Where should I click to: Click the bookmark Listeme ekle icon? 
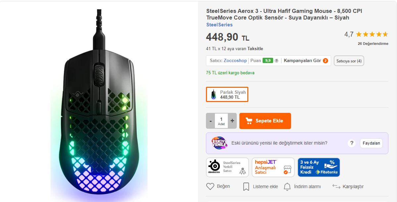pyautogui.click(x=246, y=186)
